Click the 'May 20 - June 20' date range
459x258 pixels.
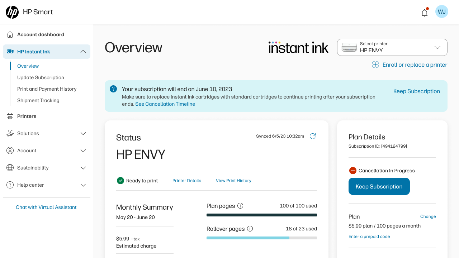tap(136, 217)
